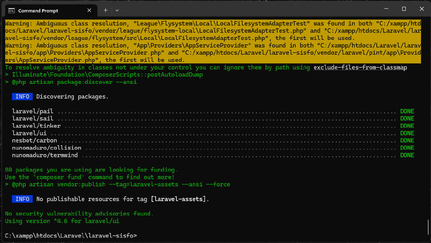Click the blue INFO badge near Discovering packages
Image resolution: width=431 pixels, height=243 pixels.
tap(22, 96)
